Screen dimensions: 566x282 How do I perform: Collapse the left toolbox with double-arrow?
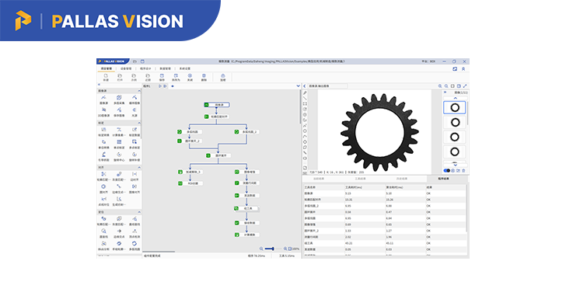[x=99, y=85]
